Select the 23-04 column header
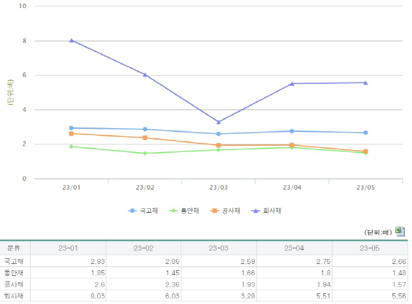The image size is (412, 304). 294,248
